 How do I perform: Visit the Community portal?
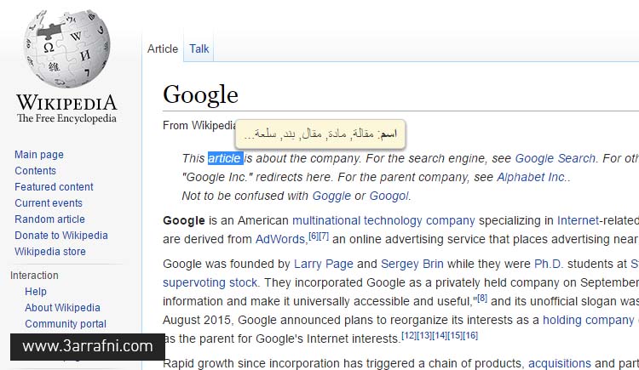tap(66, 324)
